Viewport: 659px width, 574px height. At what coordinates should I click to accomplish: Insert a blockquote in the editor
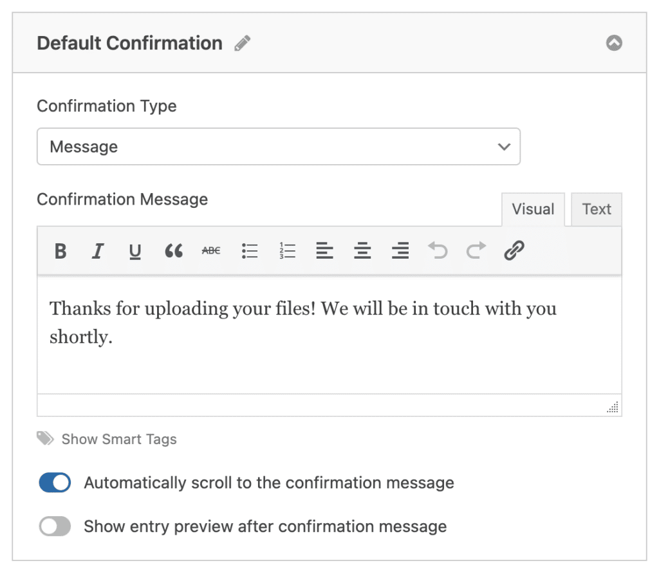tap(172, 251)
